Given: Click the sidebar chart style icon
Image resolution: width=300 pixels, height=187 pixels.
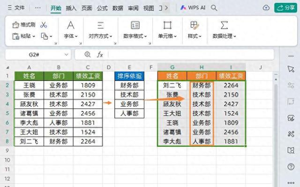Looking at the screenshot, I should pos(291,118).
